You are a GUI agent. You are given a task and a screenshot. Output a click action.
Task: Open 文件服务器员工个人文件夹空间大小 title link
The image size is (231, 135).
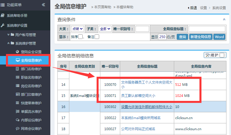pyautogui.click(x=147, y=84)
